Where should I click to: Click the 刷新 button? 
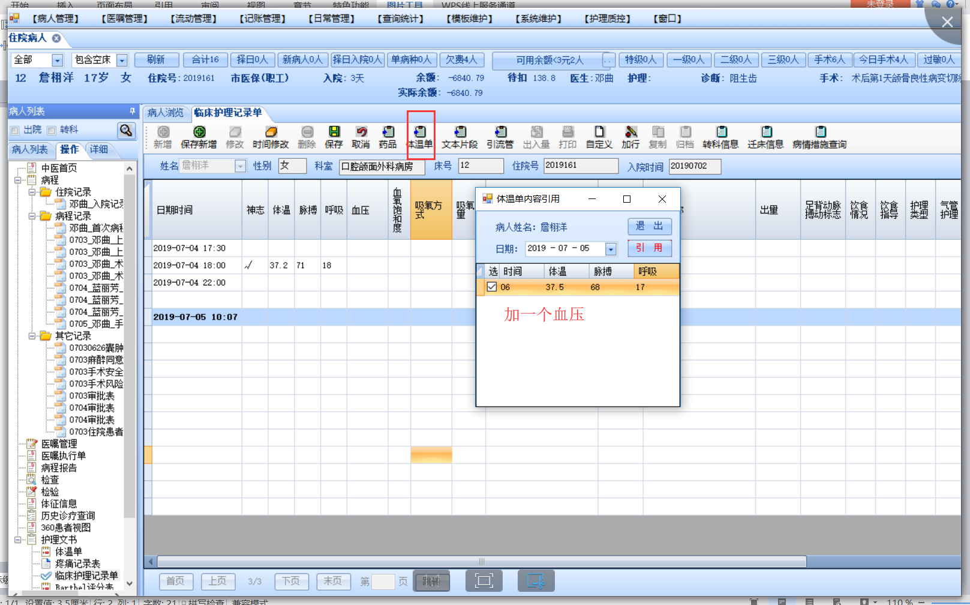156,59
